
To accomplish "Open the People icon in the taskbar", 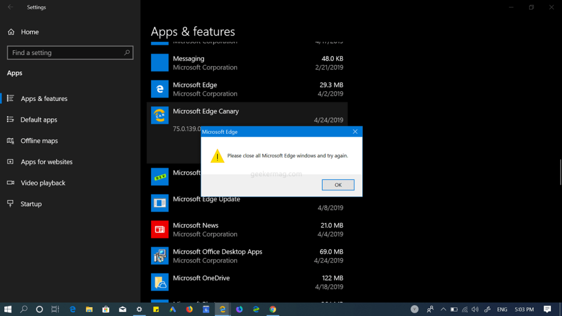I will 430,309.
